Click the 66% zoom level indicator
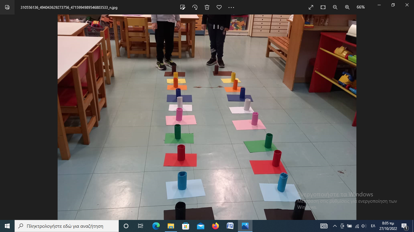 (361, 7)
